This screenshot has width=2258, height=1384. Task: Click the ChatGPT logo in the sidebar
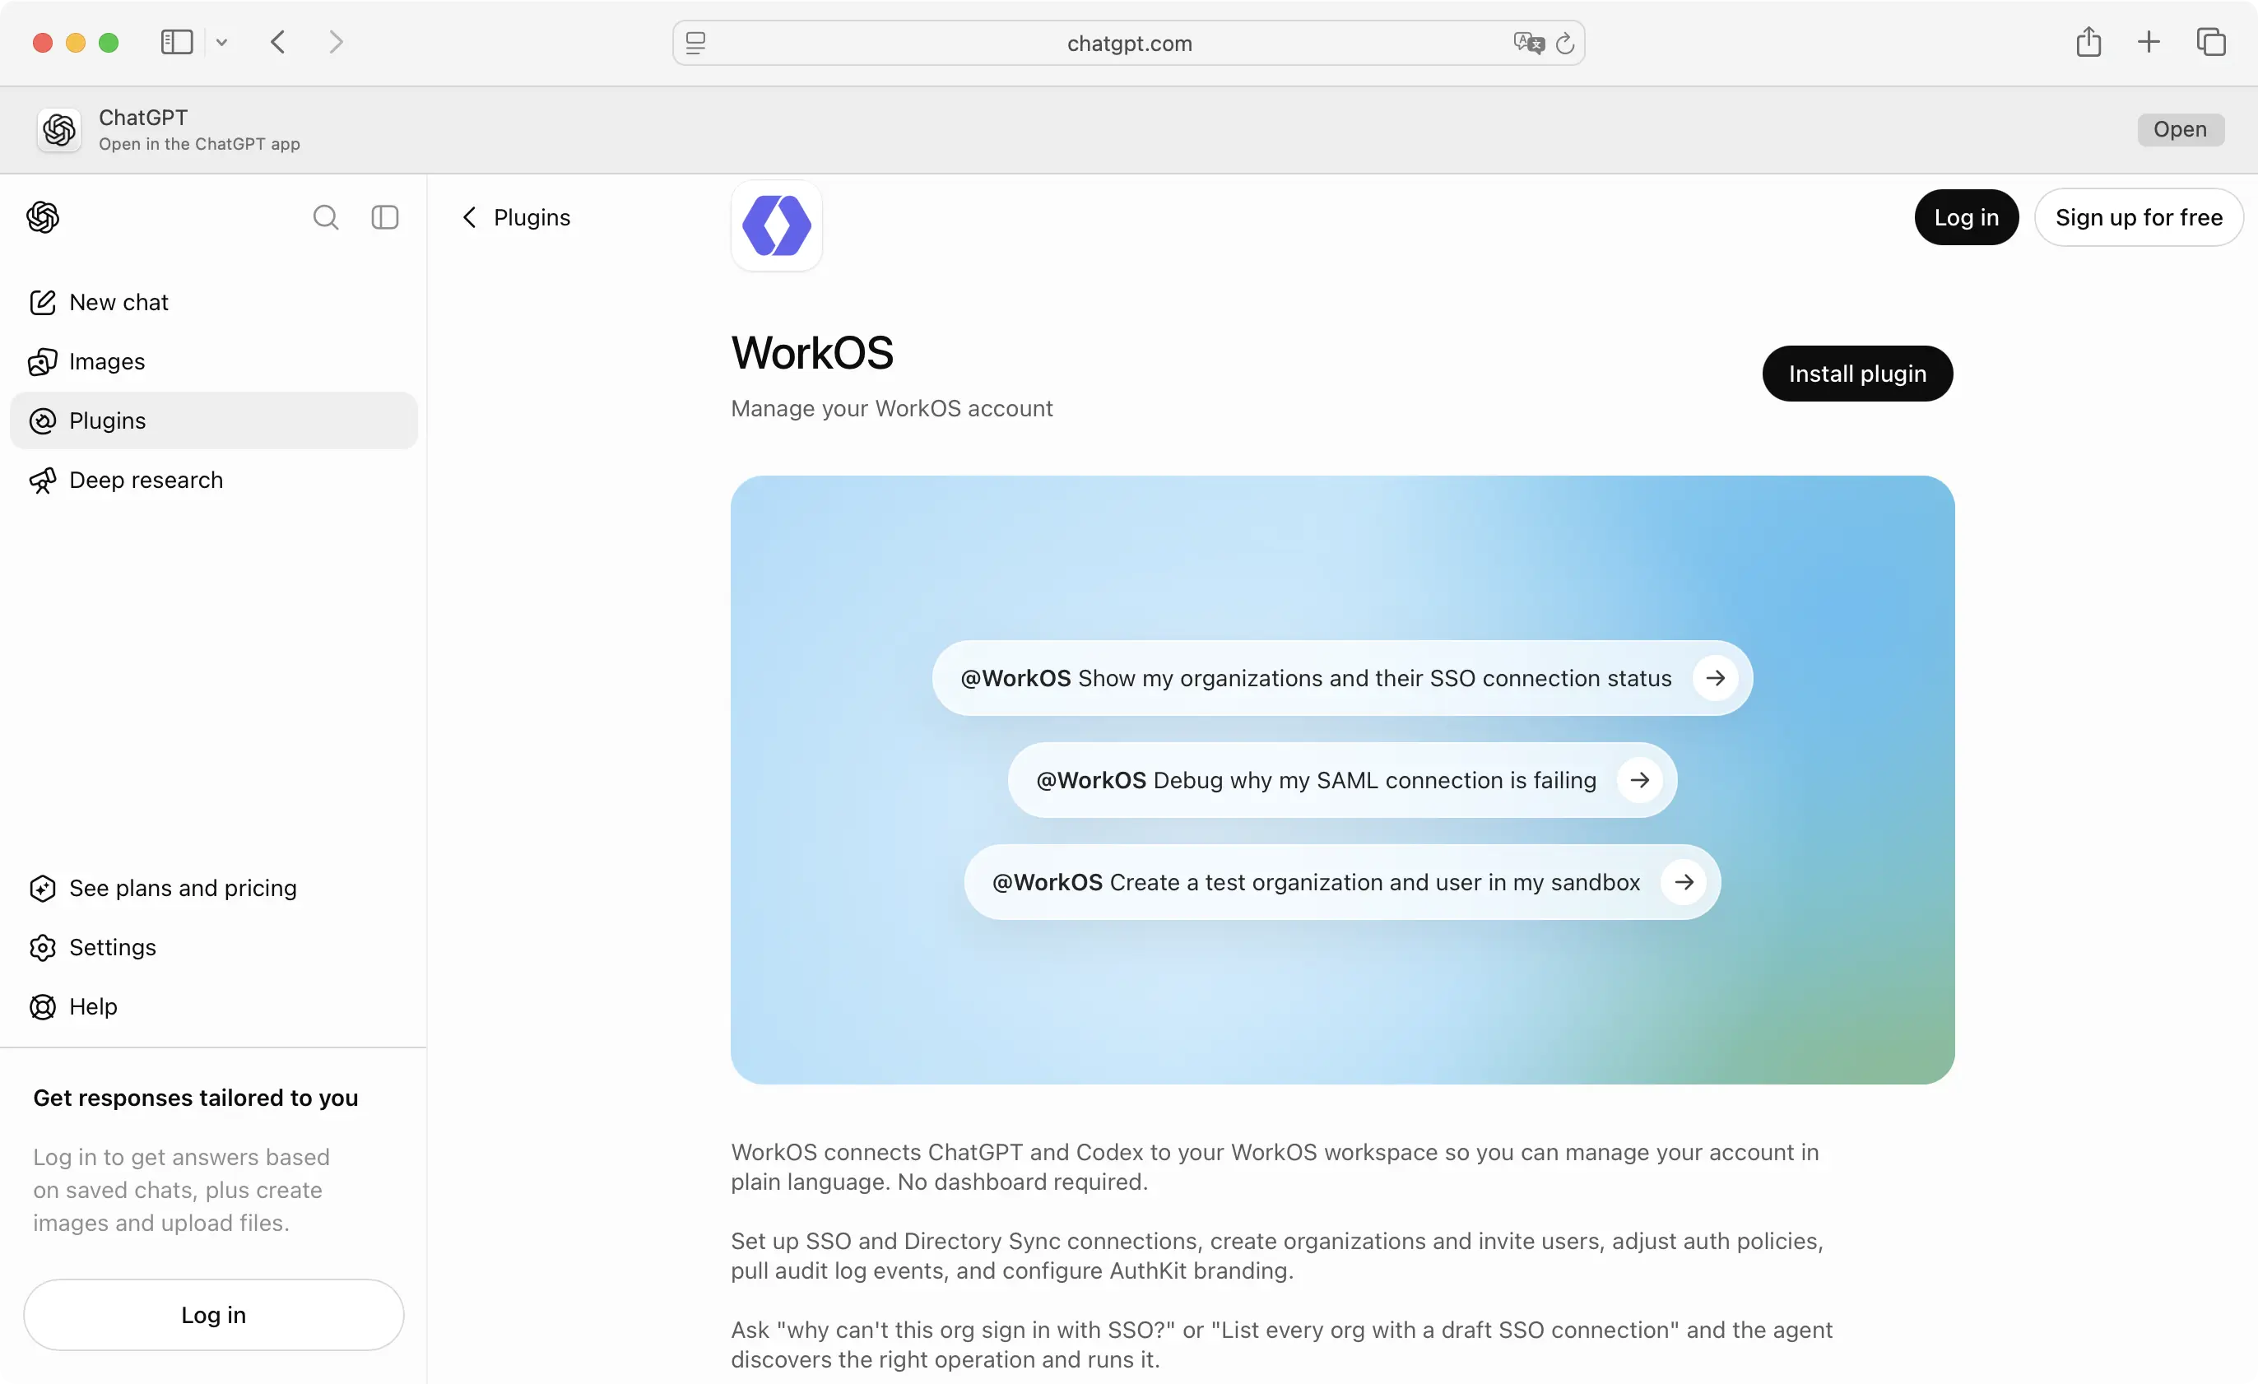coord(42,217)
